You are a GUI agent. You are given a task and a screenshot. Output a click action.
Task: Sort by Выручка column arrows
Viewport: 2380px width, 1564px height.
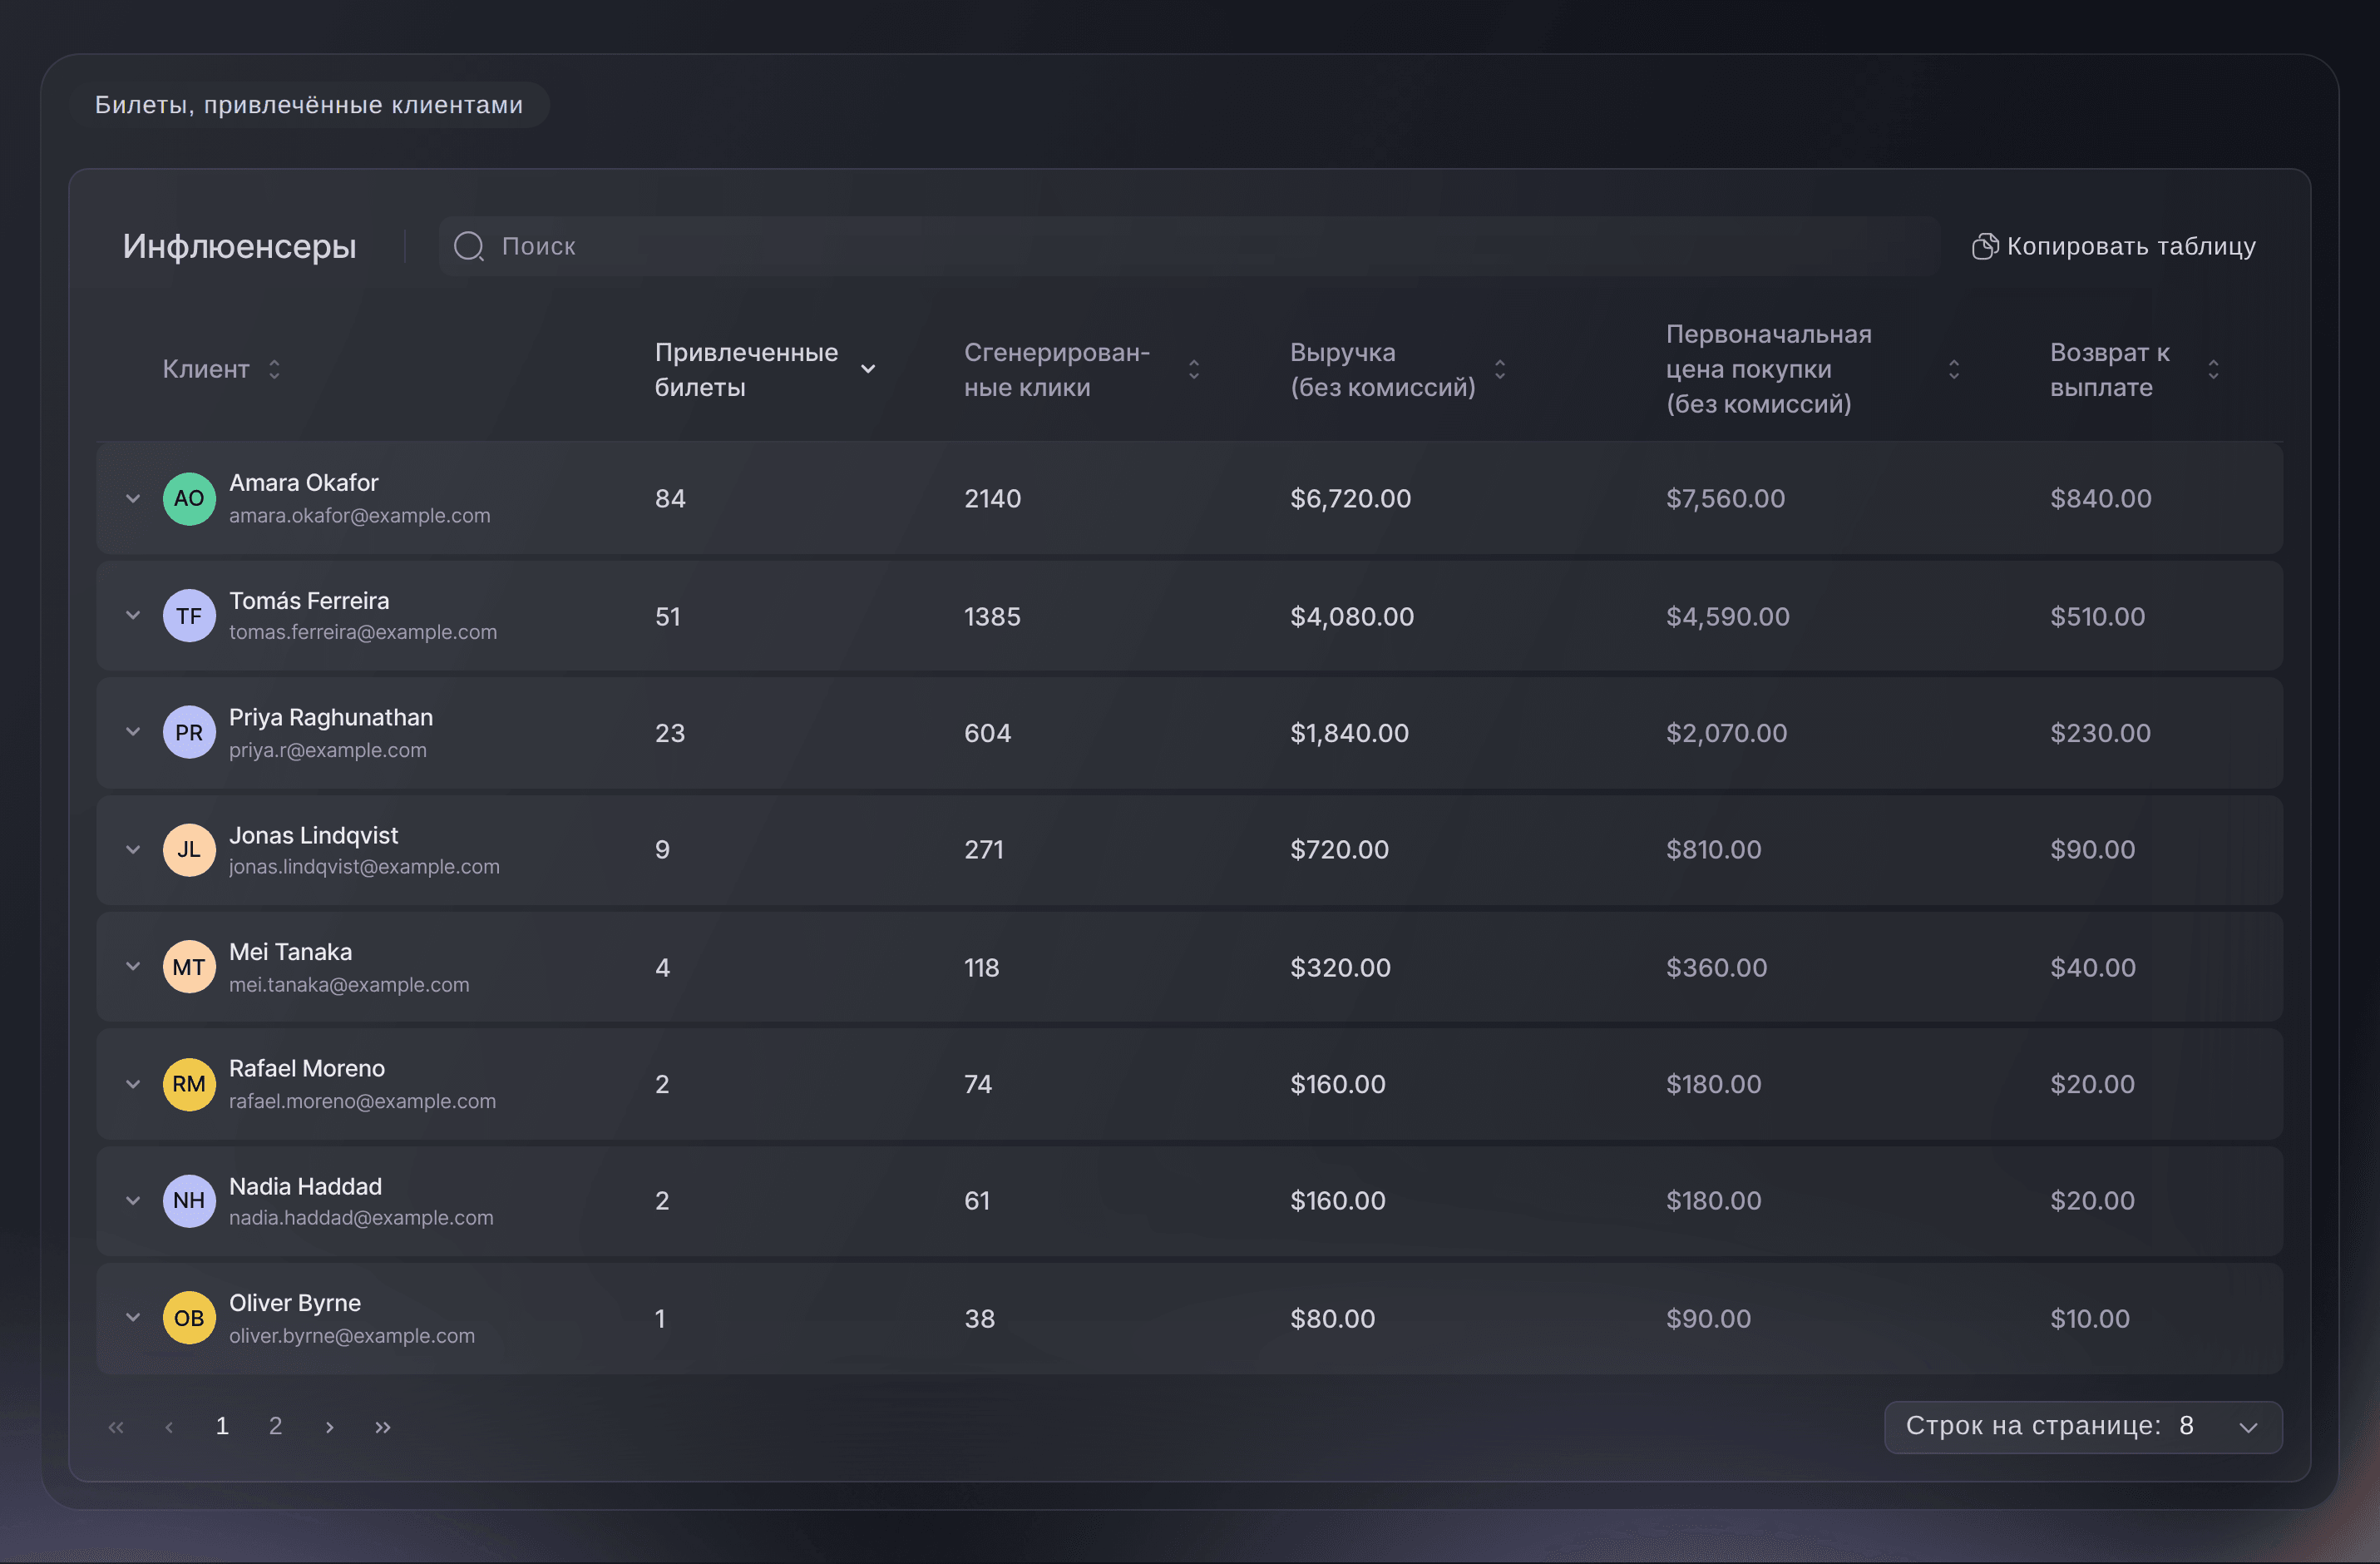[x=1500, y=369]
